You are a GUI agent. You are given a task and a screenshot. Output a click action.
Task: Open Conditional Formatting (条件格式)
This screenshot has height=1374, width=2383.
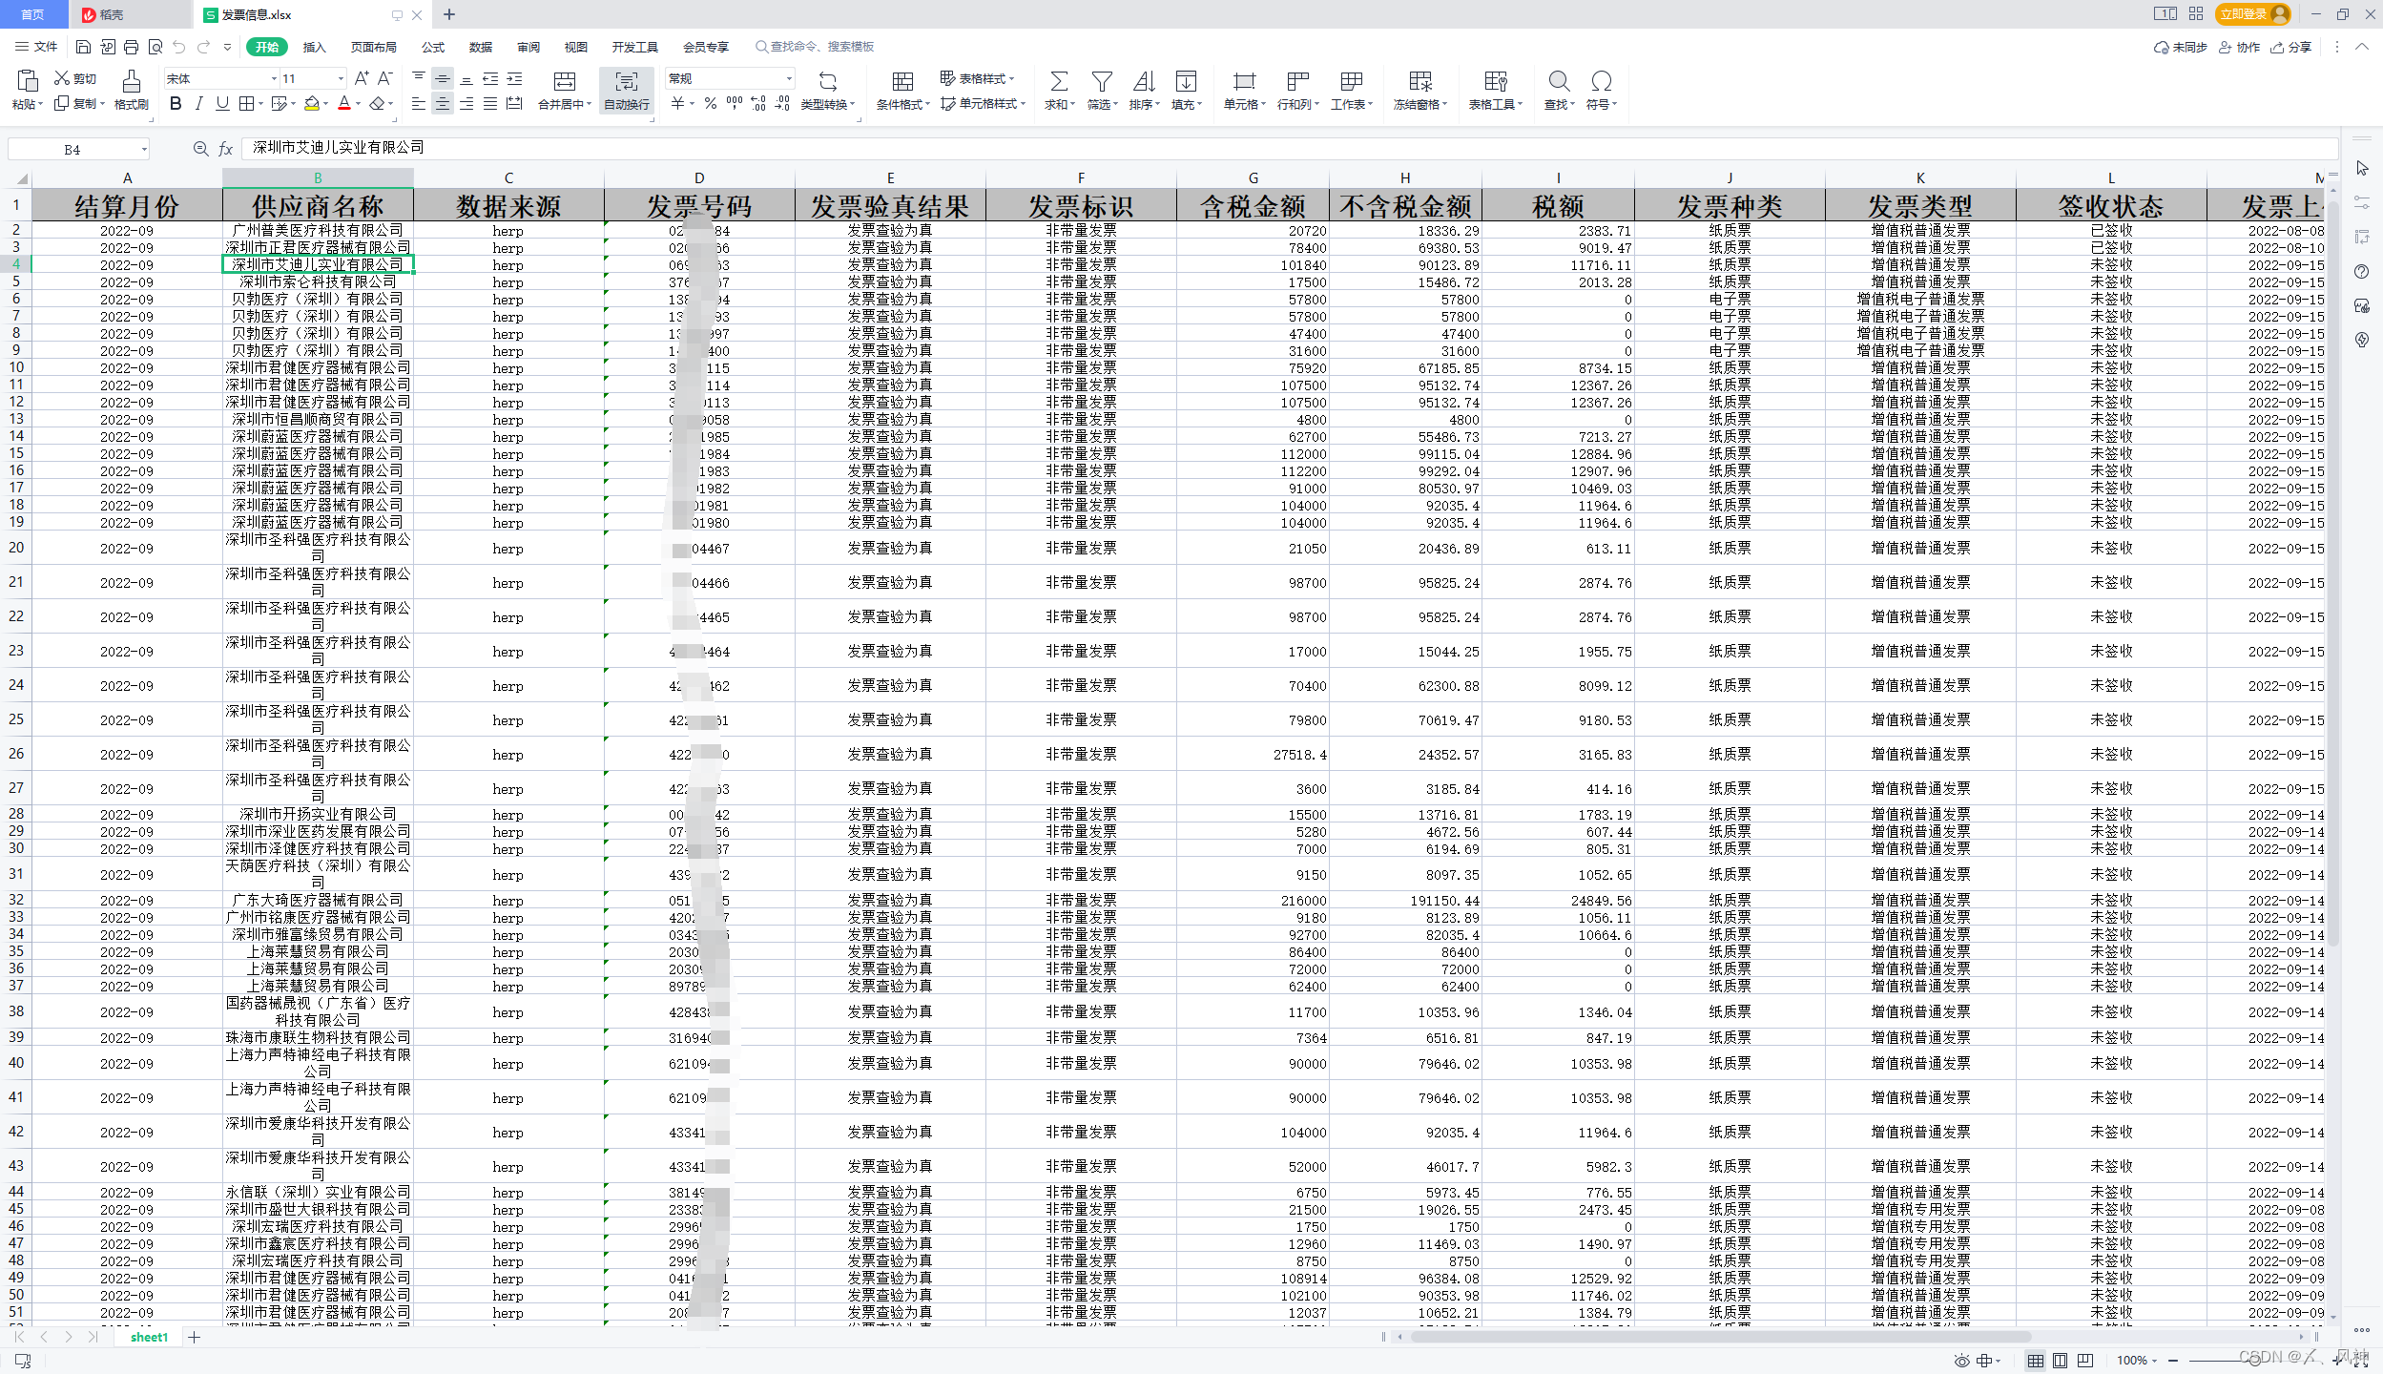click(x=901, y=91)
